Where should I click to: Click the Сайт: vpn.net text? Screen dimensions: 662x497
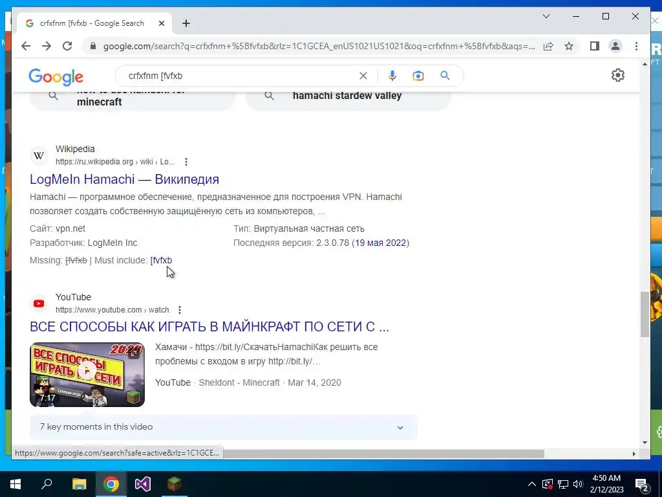[58, 228]
